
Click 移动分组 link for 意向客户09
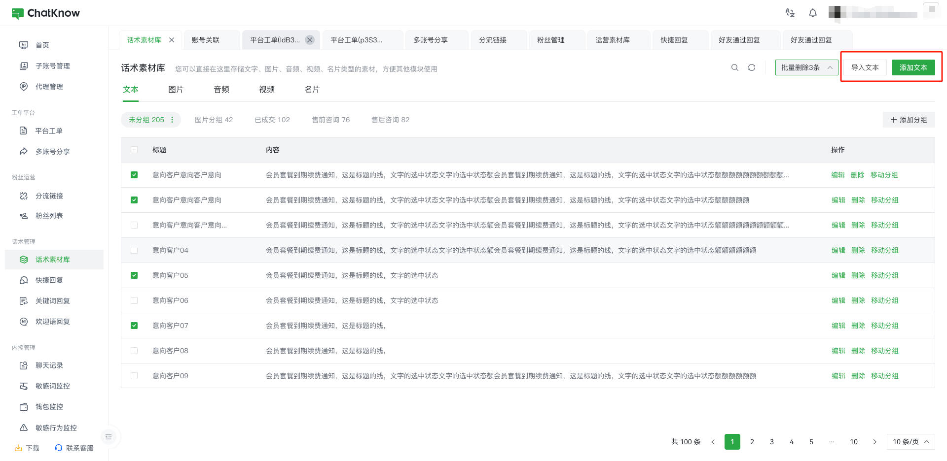(884, 376)
